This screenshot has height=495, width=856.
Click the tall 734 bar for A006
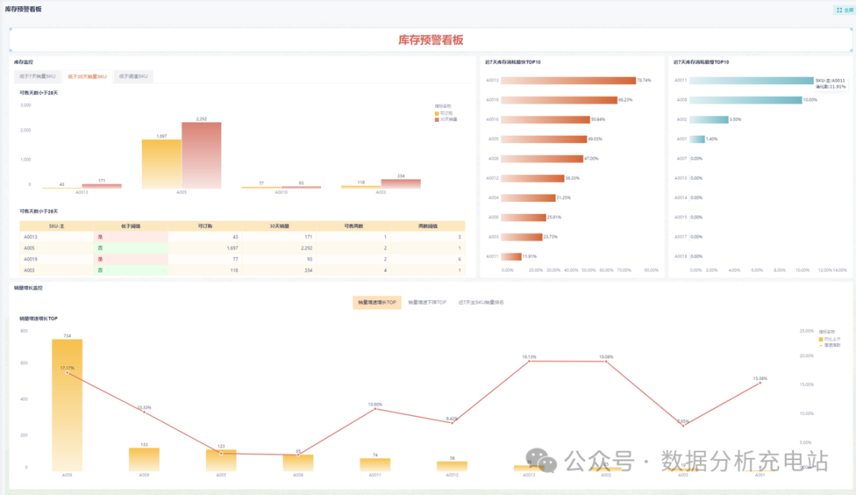tap(67, 405)
